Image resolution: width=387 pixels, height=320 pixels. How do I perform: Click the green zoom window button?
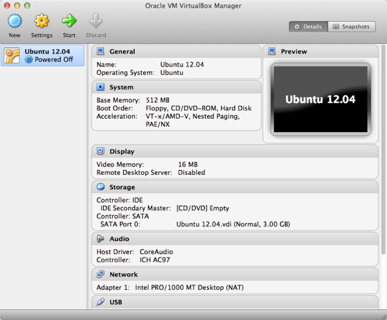click(x=28, y=5)
